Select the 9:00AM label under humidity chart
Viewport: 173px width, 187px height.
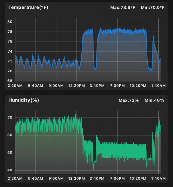56,178
